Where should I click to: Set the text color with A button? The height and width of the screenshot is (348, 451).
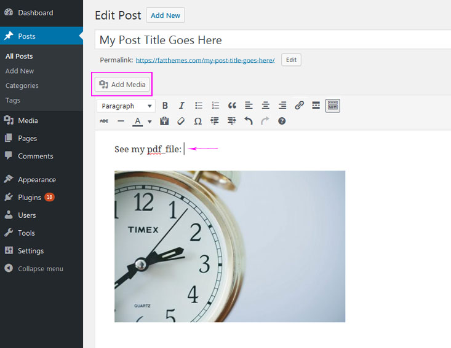[x=137, y=121]
